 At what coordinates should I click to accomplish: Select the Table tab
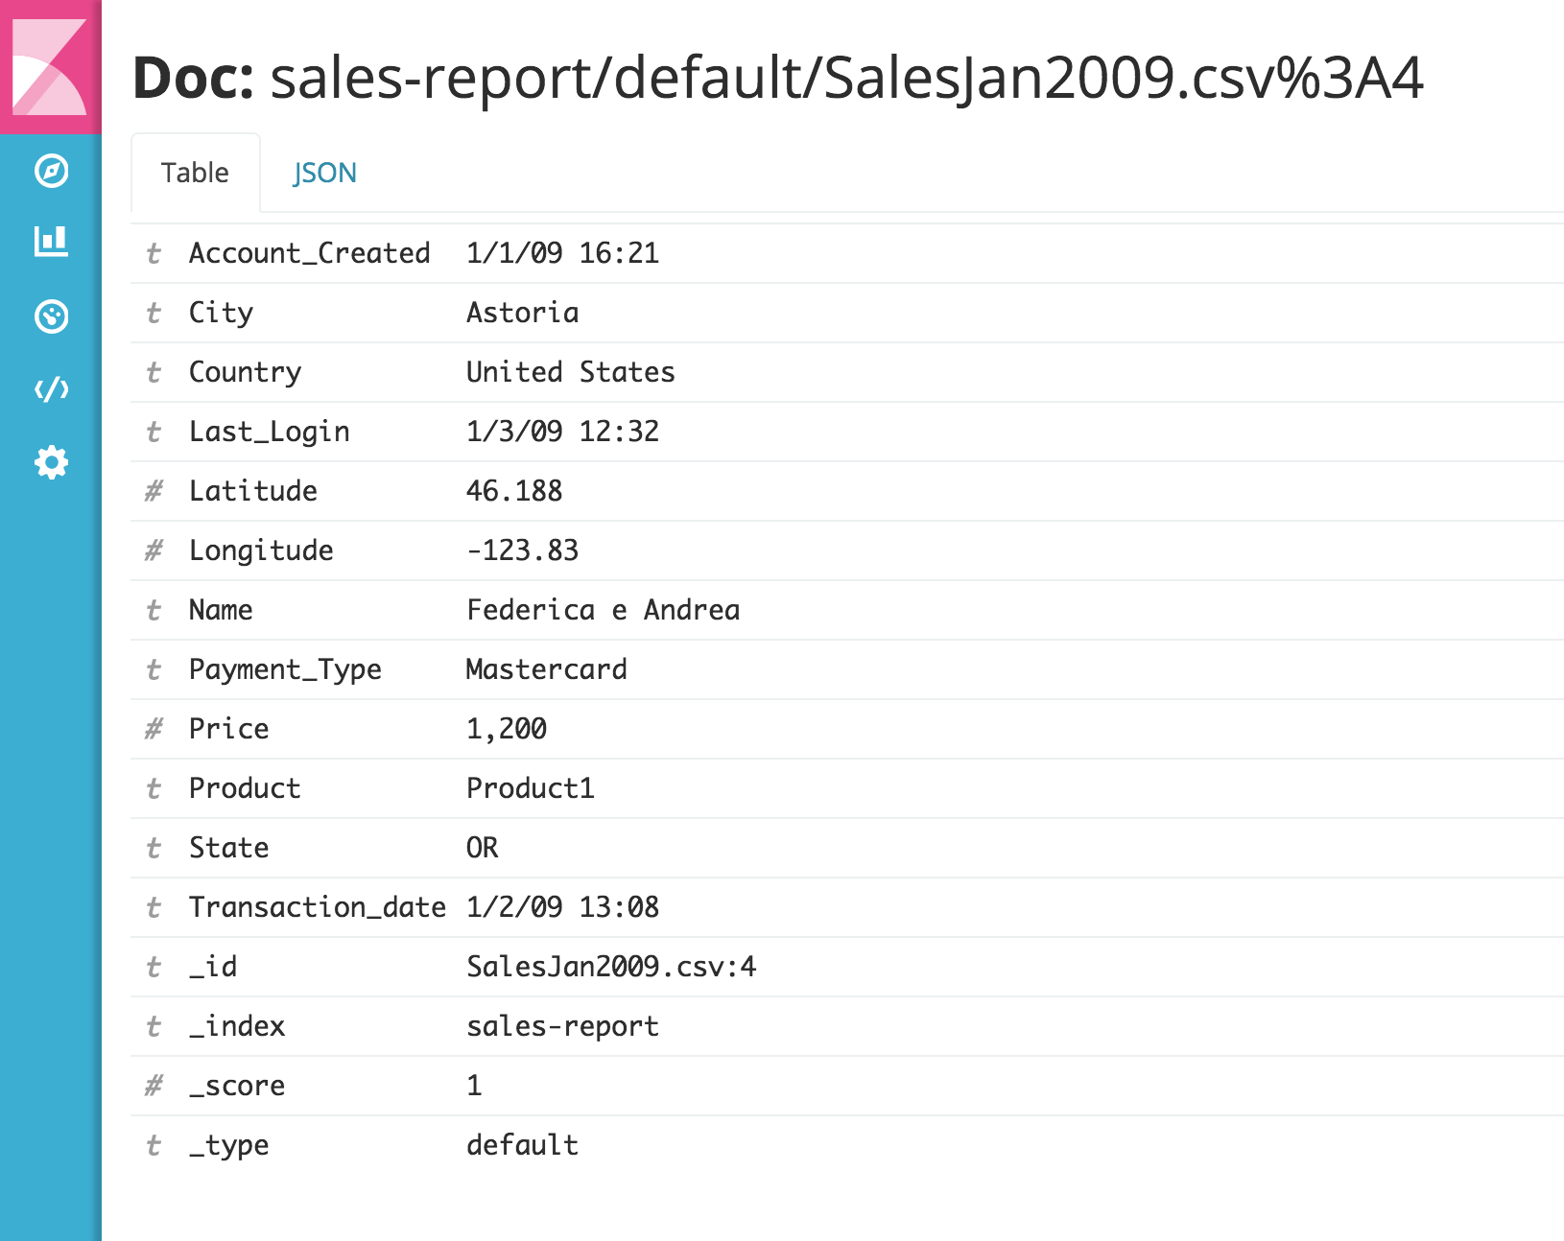click(x=195, y=174)
